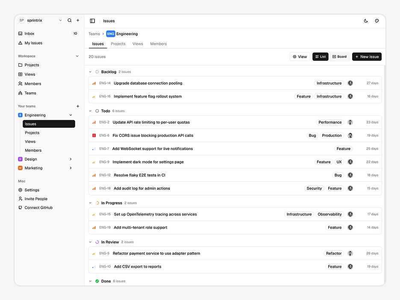Collapse the Backlog group

point(90,72)
